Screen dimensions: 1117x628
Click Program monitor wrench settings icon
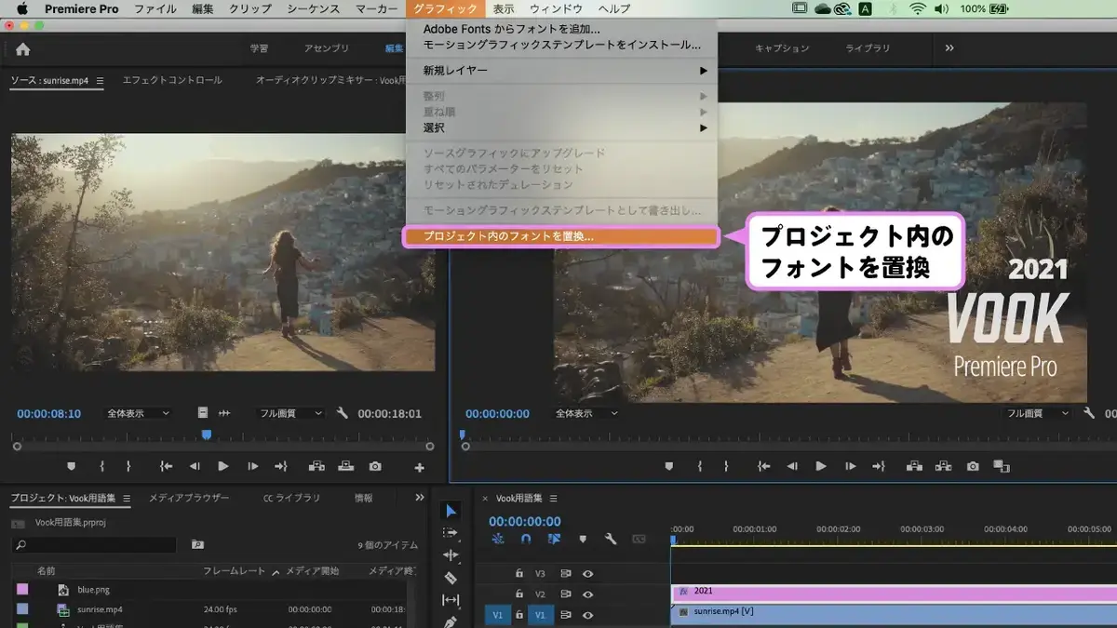1089,413
